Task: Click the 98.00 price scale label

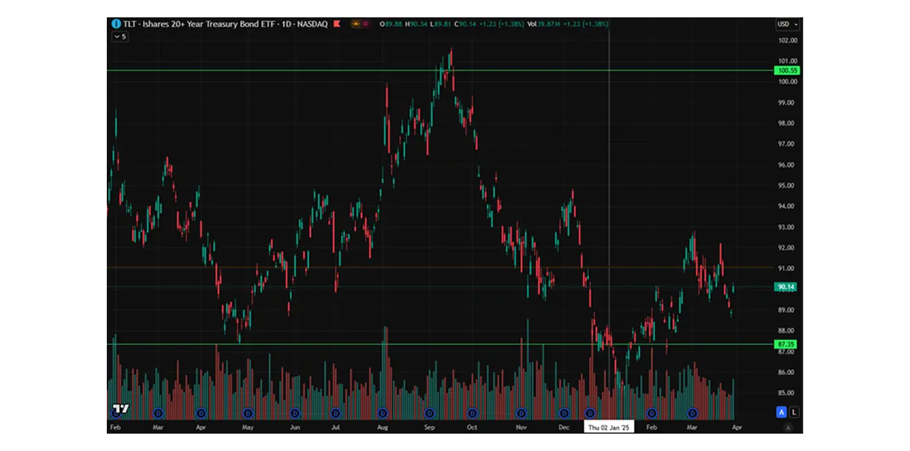Action: 787,124
